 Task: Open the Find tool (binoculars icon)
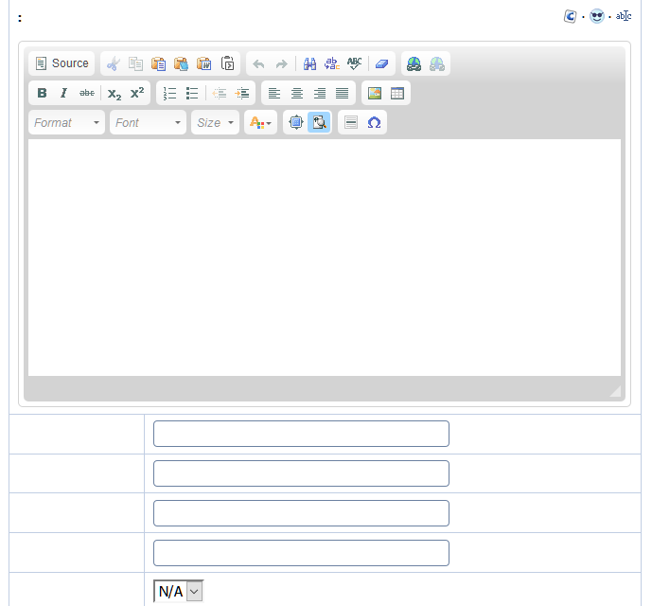point(309,63)
